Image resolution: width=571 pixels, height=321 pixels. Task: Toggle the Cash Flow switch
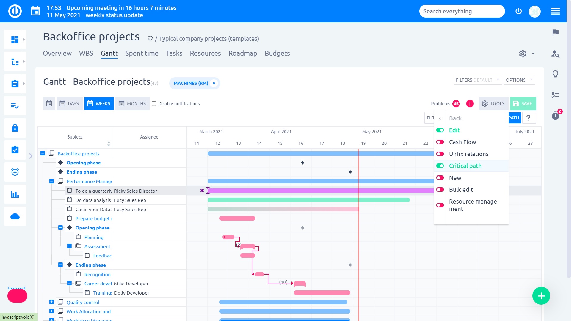coord(440,142)
